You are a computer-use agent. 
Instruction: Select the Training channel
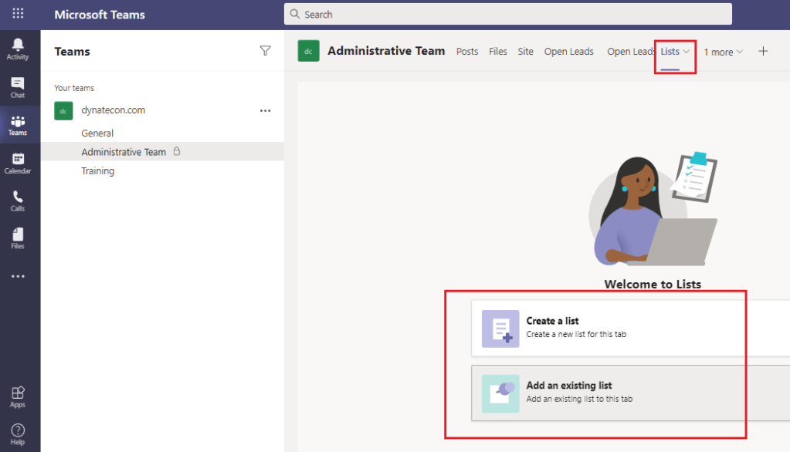(x=98, y=171)
